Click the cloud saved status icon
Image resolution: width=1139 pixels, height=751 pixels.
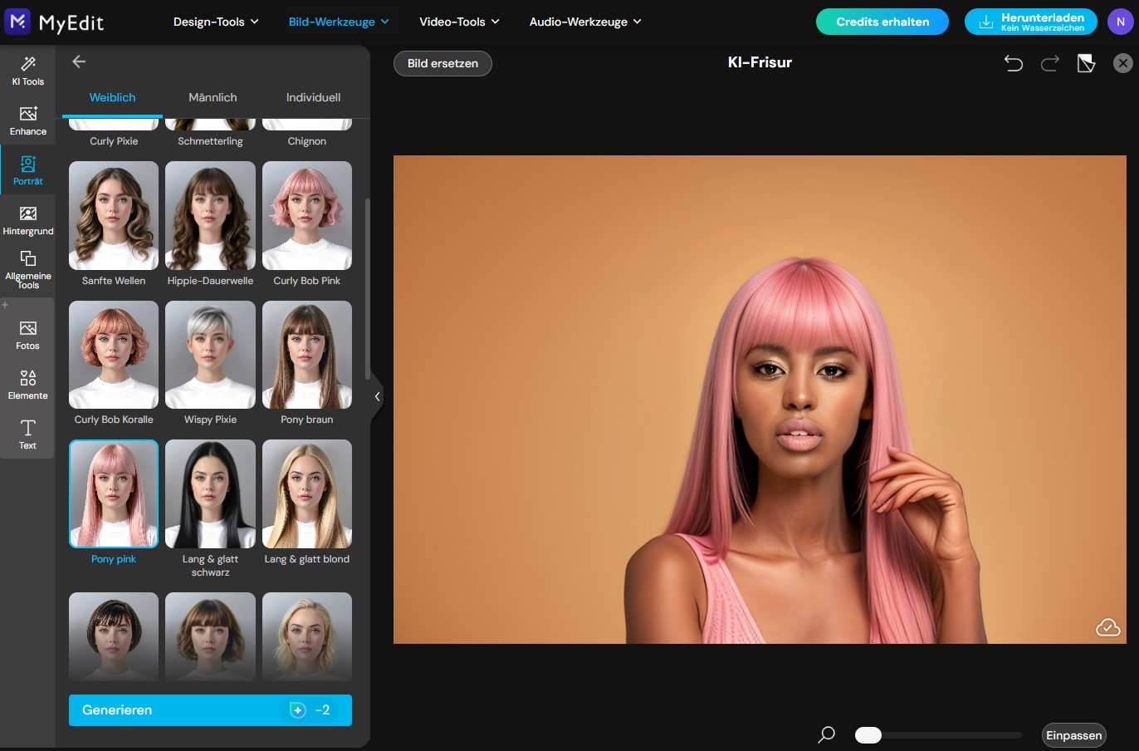[1107, 627]
